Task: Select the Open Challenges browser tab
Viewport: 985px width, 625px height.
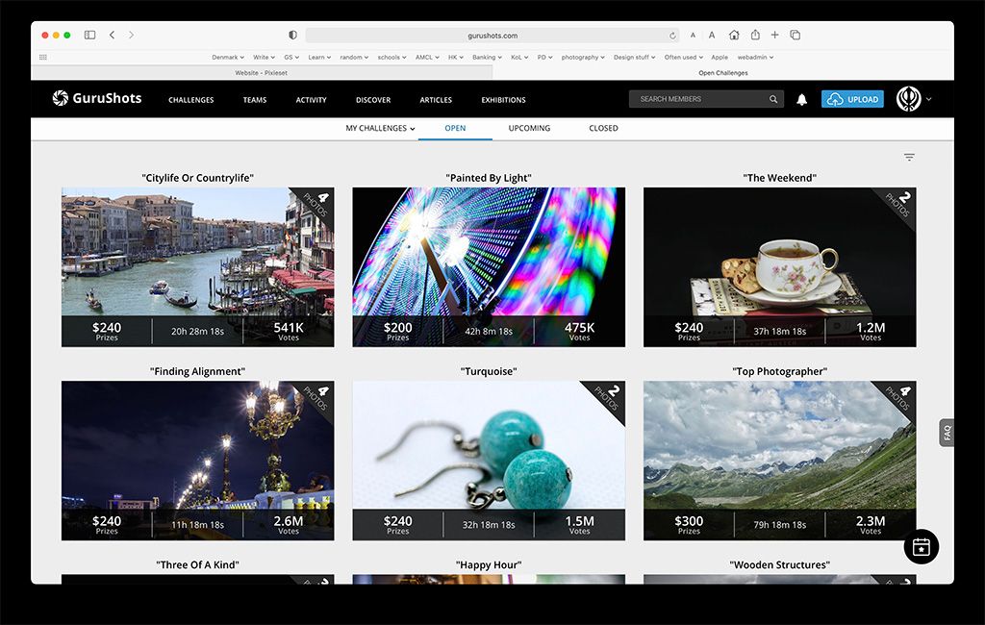Action: 723,73
